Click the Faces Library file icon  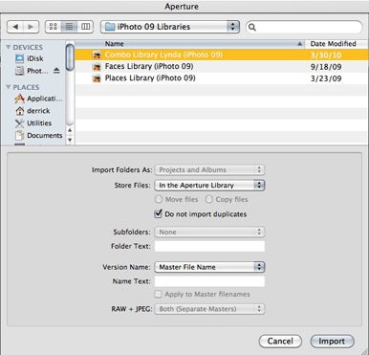point(97,67)
